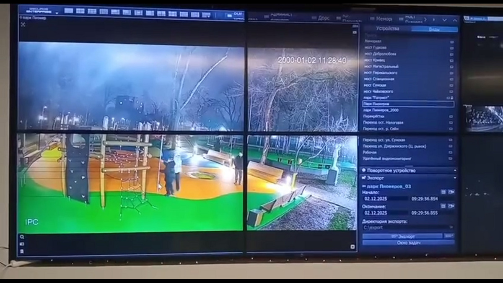Select парк Пионеров_03 camera entry
Image resolution: width=503 pixels, height=283 pixels.
coord(386,185)
